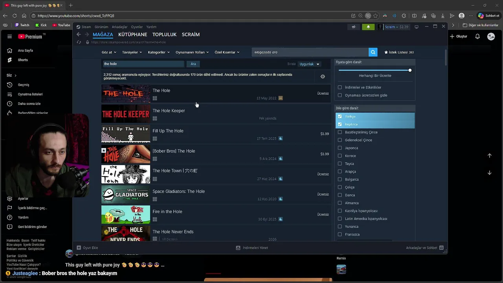Open [Bober Bros] The Hole result
503x283 pixels.
click(215, 154)
